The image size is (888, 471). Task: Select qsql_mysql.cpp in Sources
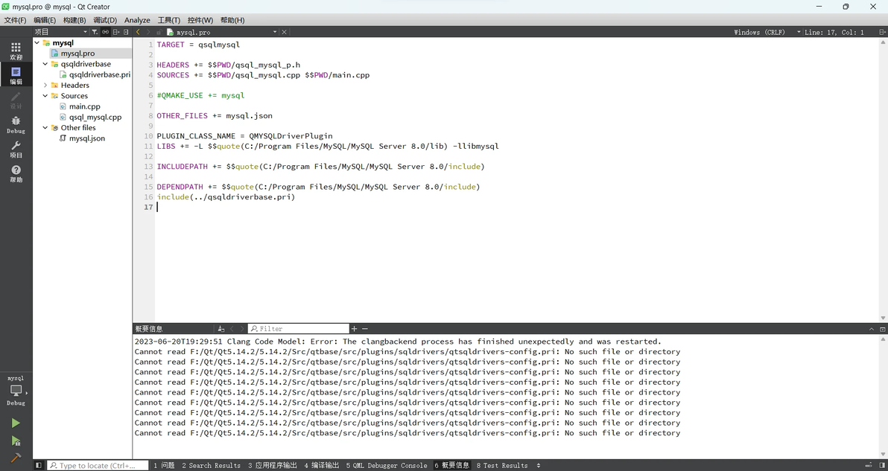pos(95,117)
